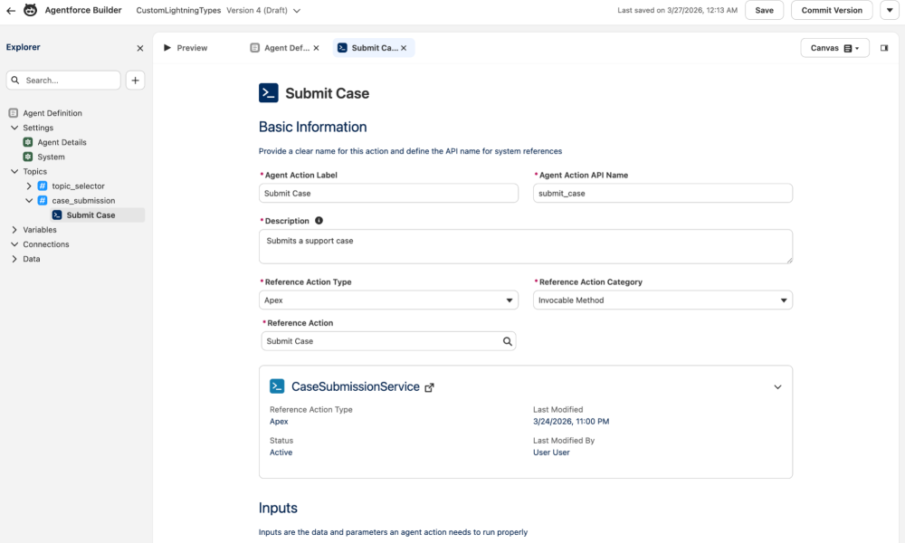Click the Reference Action lookup field
Screen dimensions: 905x543
388,341
